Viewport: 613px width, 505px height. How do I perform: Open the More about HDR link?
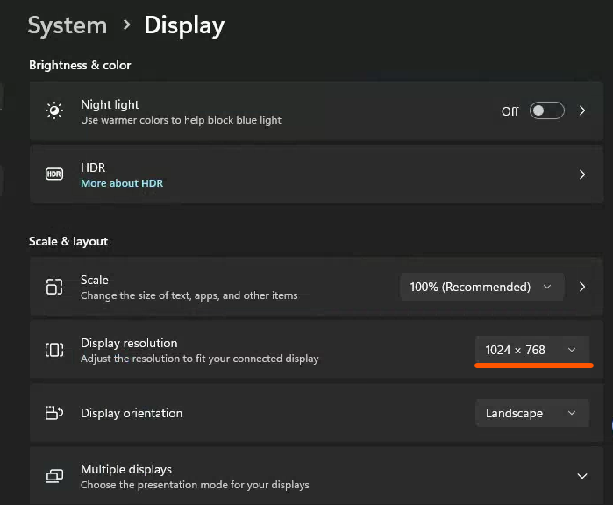pos(122,183)
